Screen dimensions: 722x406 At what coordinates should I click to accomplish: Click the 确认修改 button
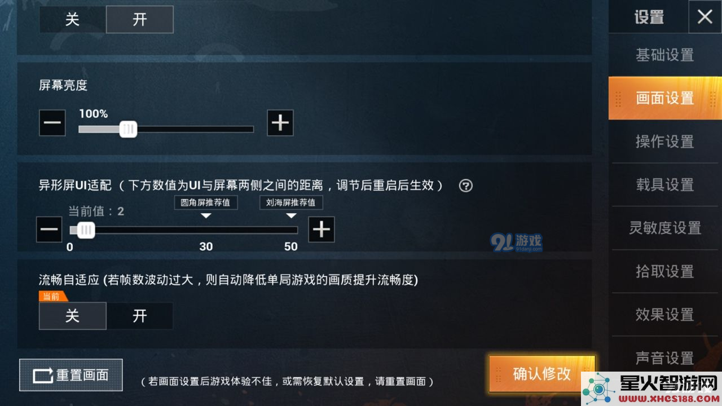click(542, 374)
